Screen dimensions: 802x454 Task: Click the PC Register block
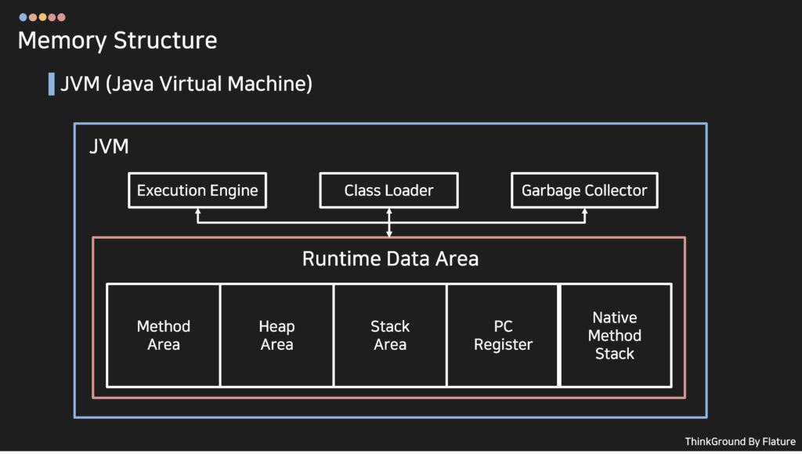pos(504,335)
